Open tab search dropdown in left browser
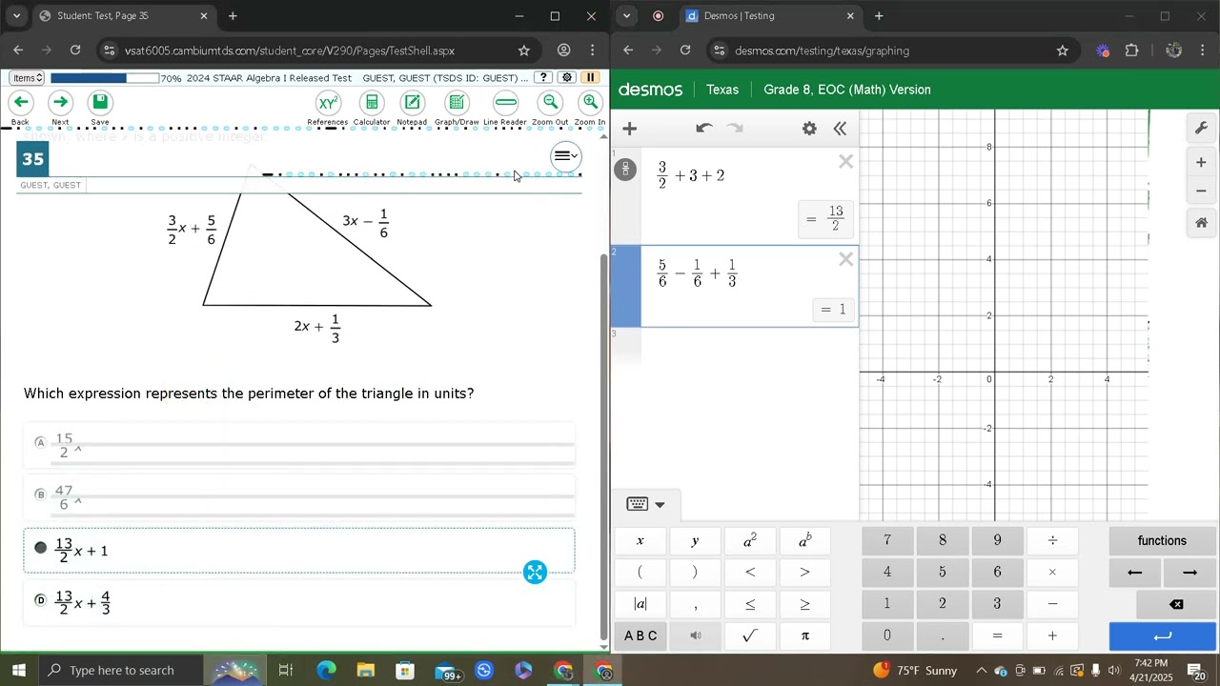The height and width of the screenshot is (686, 1220). point(16,16)
